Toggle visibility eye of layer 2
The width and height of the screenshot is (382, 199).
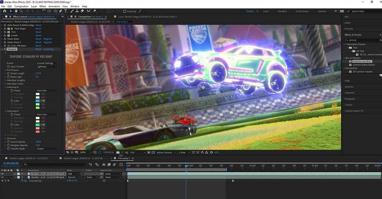point(2,177)
